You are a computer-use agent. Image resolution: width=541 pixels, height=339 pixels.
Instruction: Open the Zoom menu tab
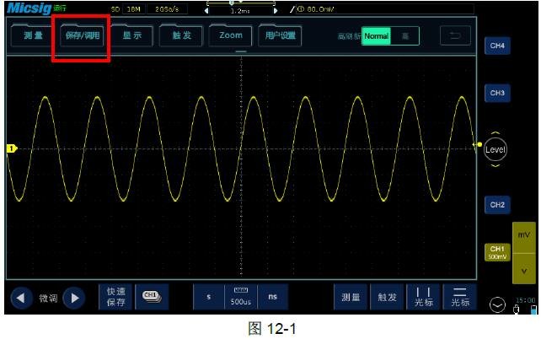coord(229,36)
